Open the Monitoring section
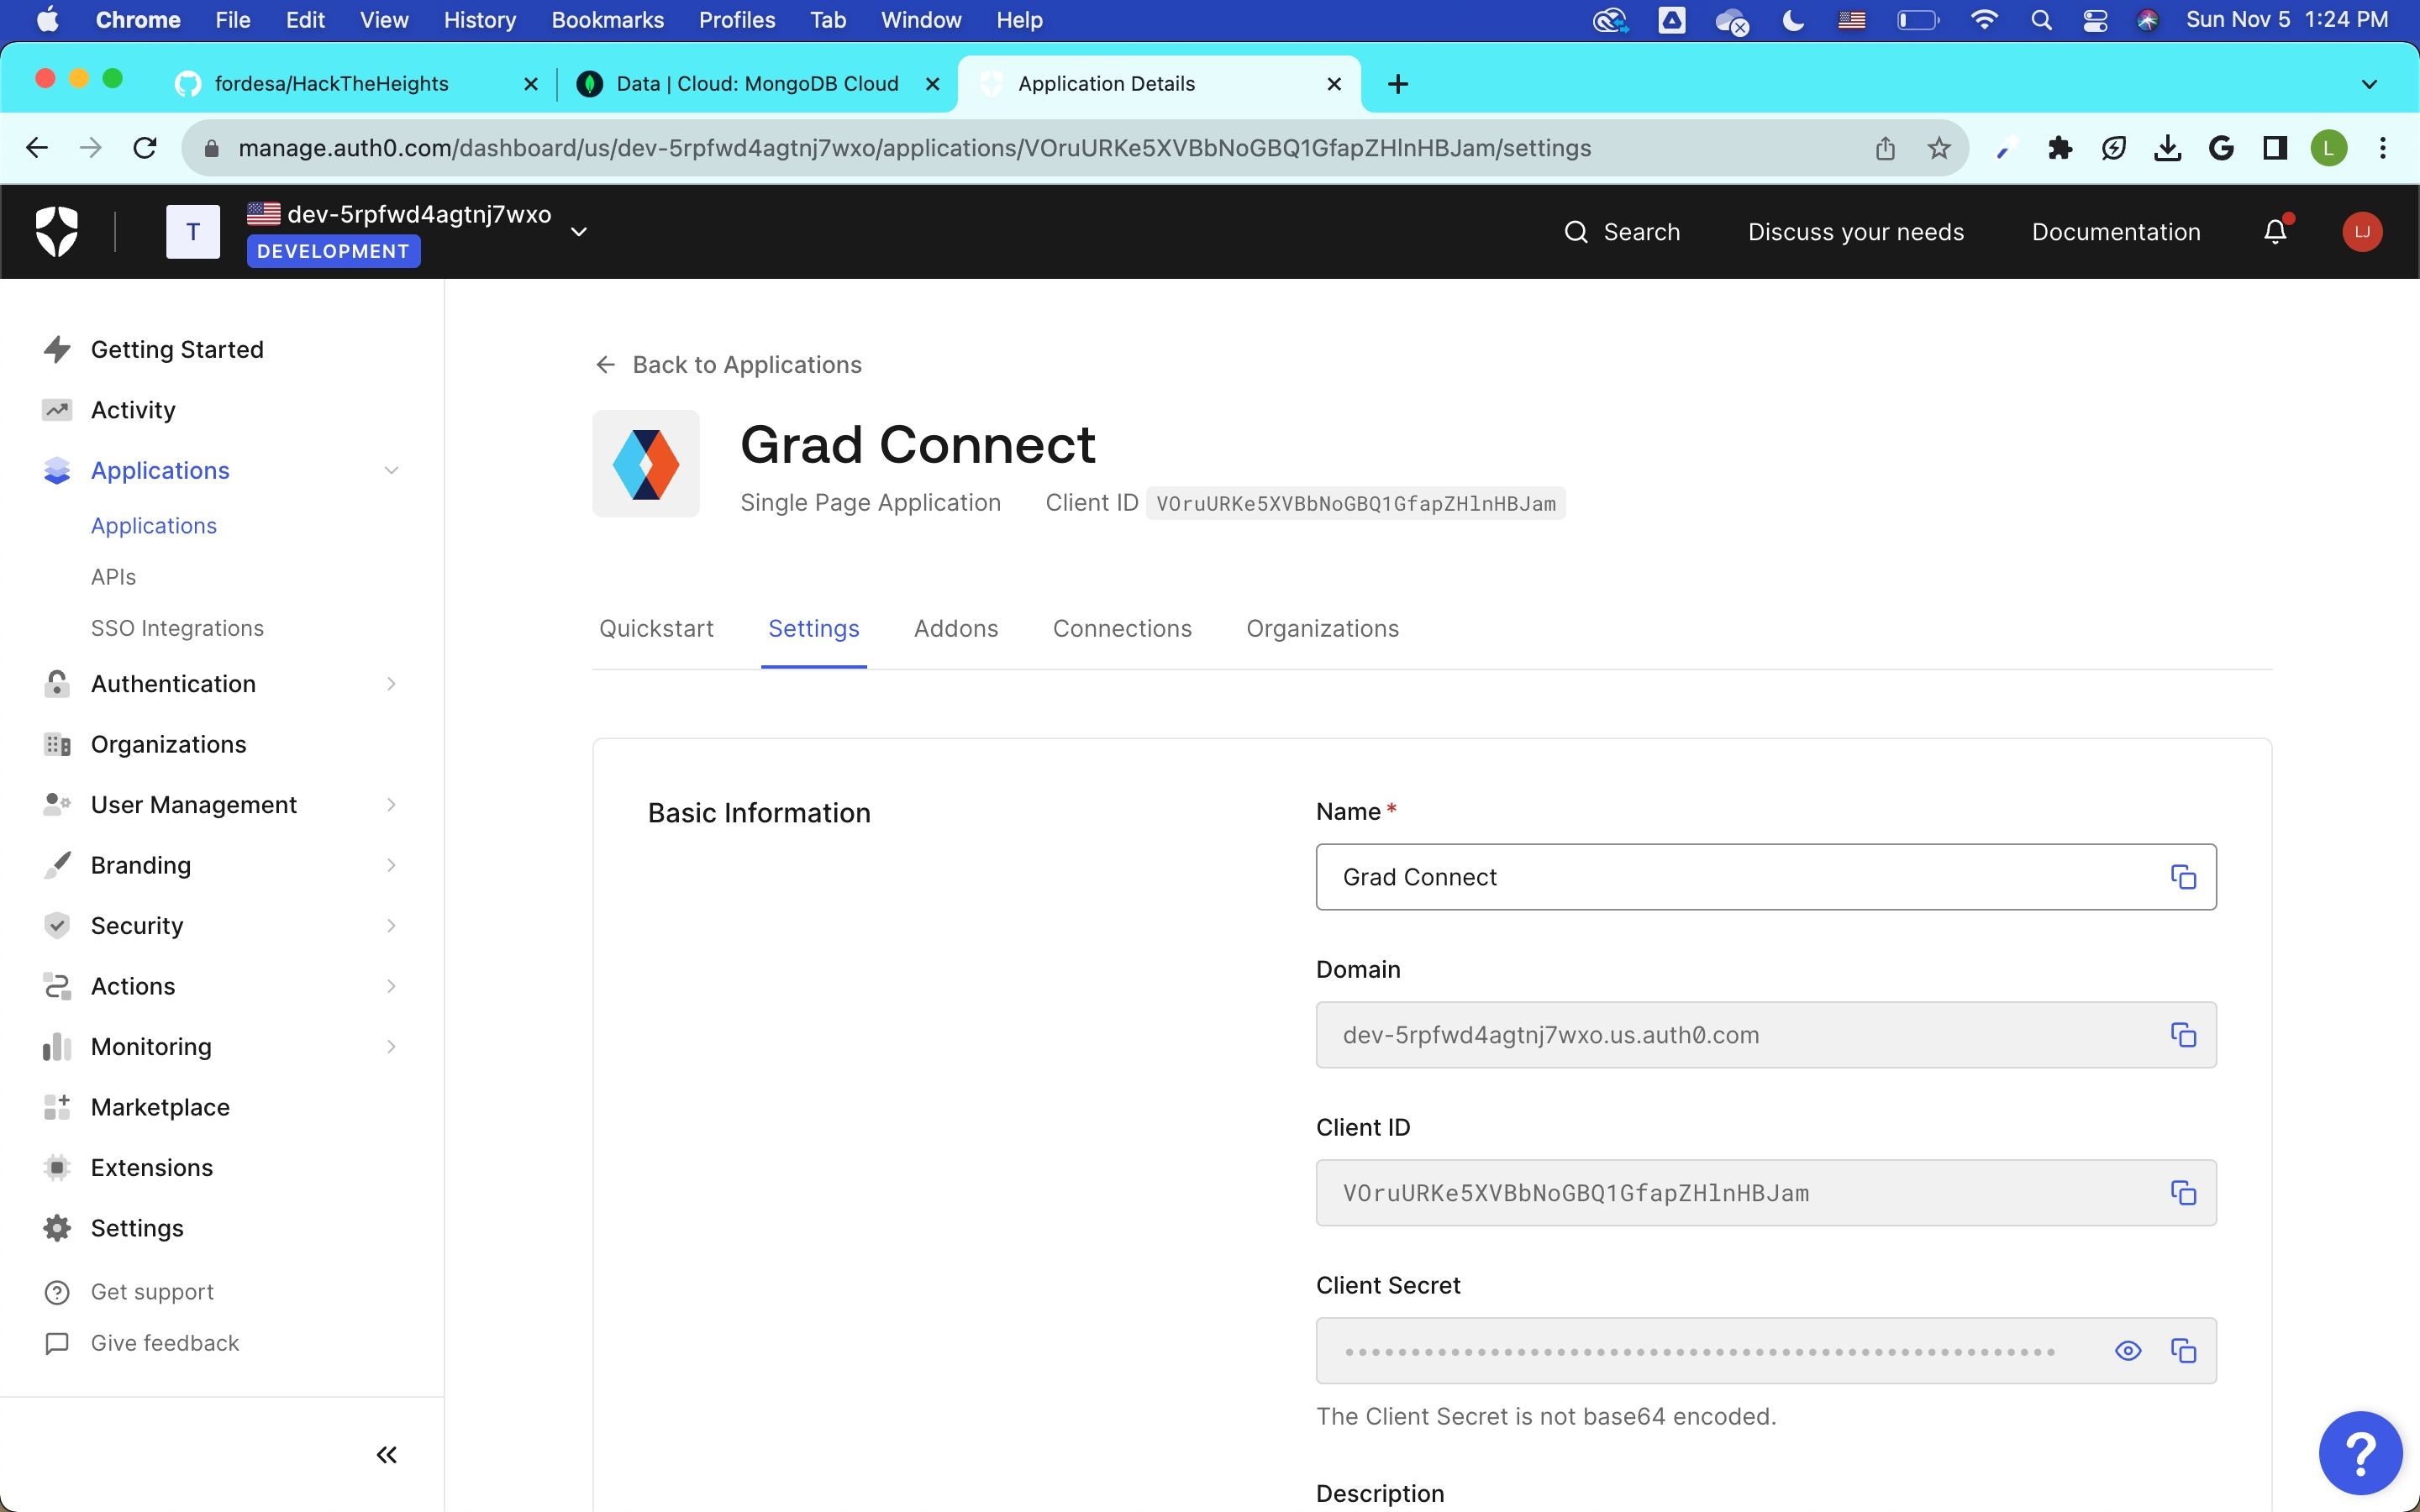Screen dimensions: 2420x1512 pyautogui.click(x=150, y=1046)
